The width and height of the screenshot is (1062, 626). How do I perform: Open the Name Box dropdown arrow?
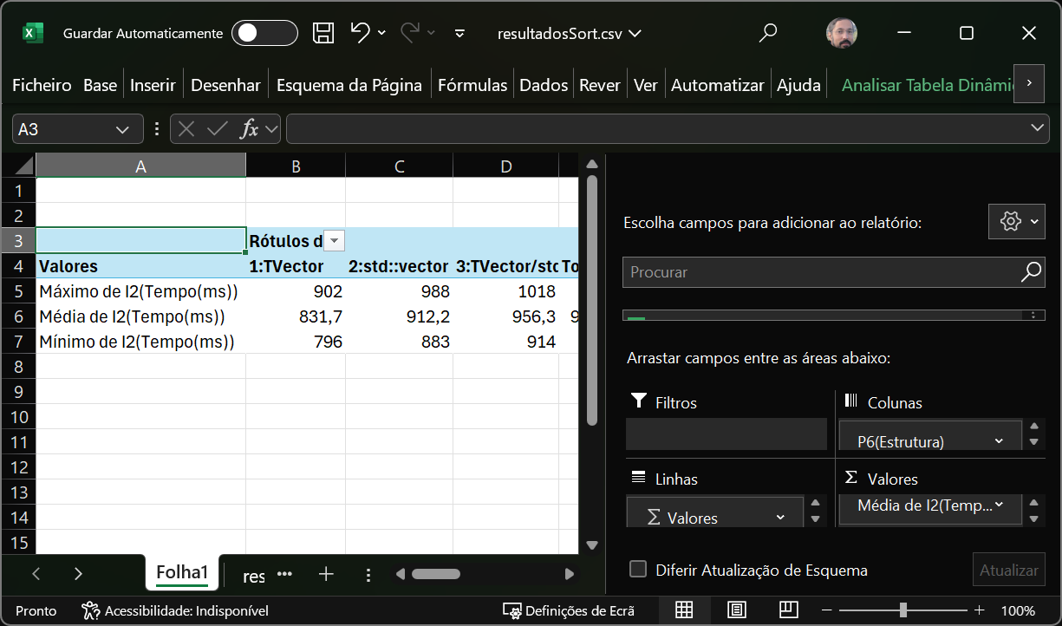[123, 129]
